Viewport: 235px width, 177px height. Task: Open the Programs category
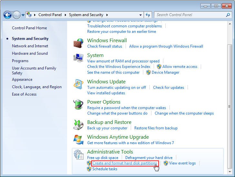point(20,61)
